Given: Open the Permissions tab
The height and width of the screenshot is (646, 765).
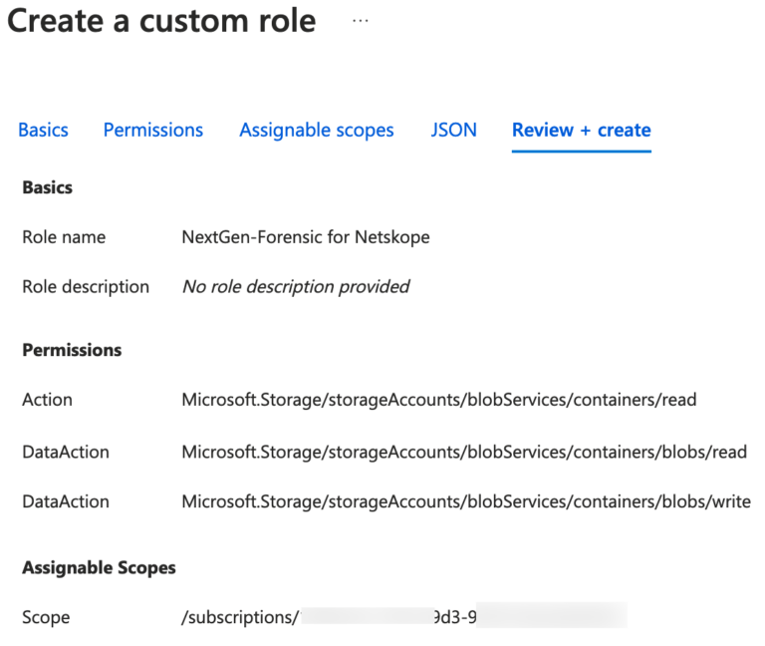Looking at the screenshot, I should pos(153,131).
